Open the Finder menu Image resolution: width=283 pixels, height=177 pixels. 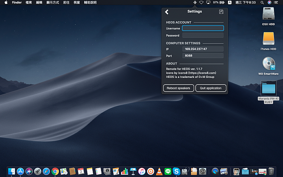click(17, 2)
